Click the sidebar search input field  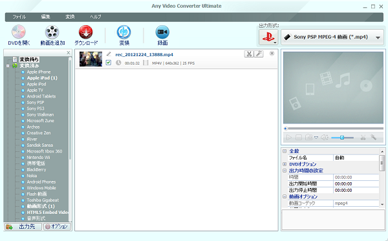click(35, 52)
